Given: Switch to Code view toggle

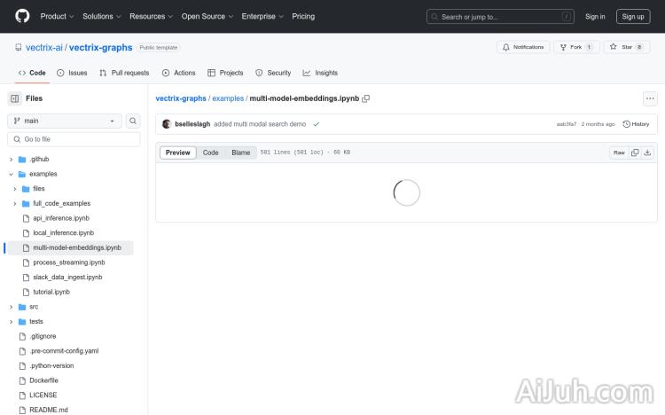Looking at the screenshot, I should 210,153.
